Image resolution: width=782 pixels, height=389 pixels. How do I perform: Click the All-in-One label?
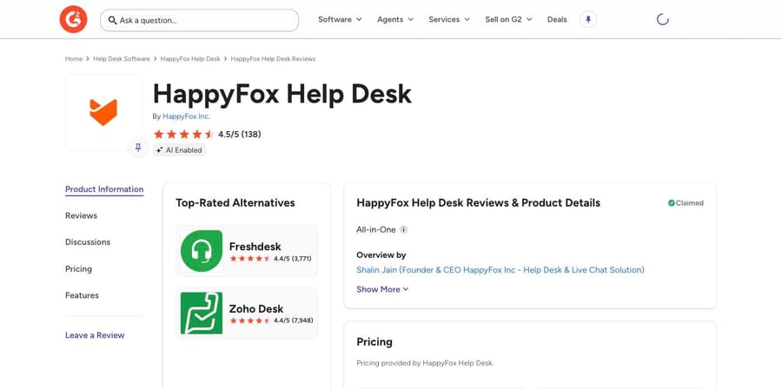pyautogui.click(x=376, y=229)
